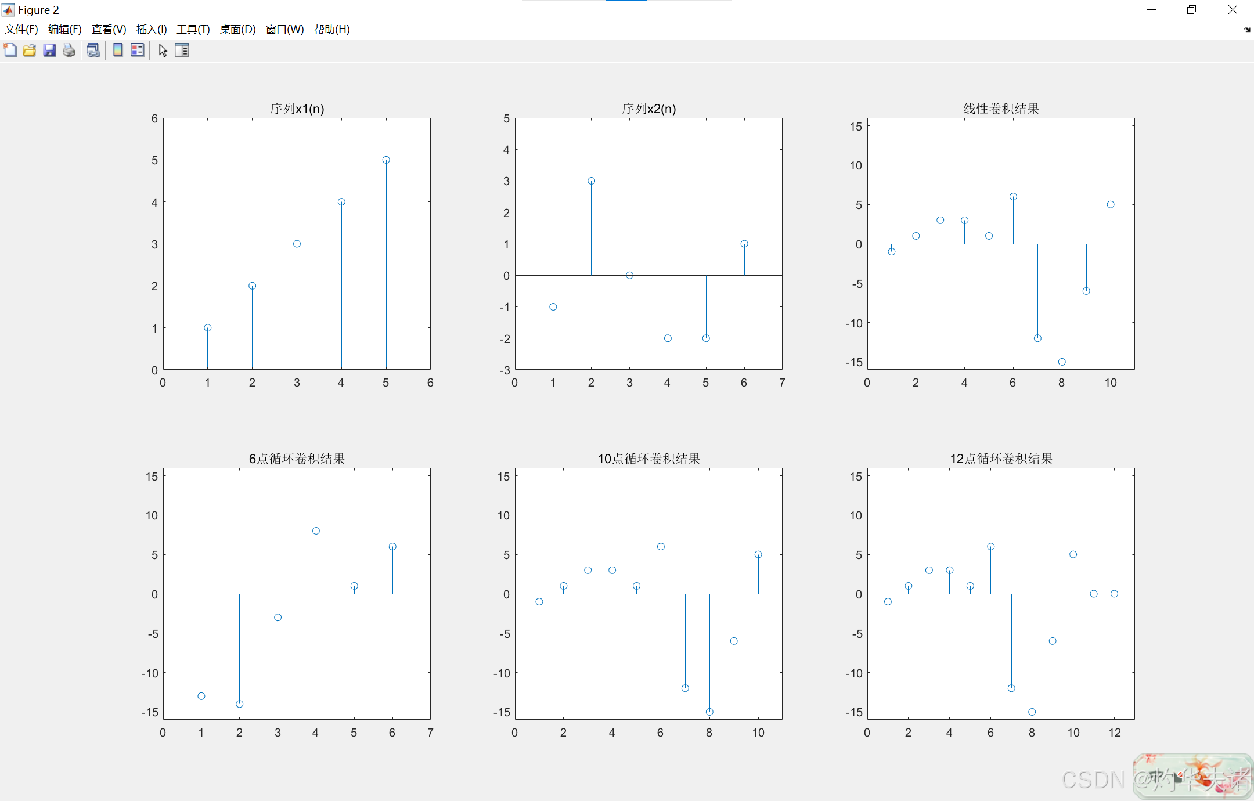
Task: Click the Open File folder icon
Action: [x=29, y=50]
